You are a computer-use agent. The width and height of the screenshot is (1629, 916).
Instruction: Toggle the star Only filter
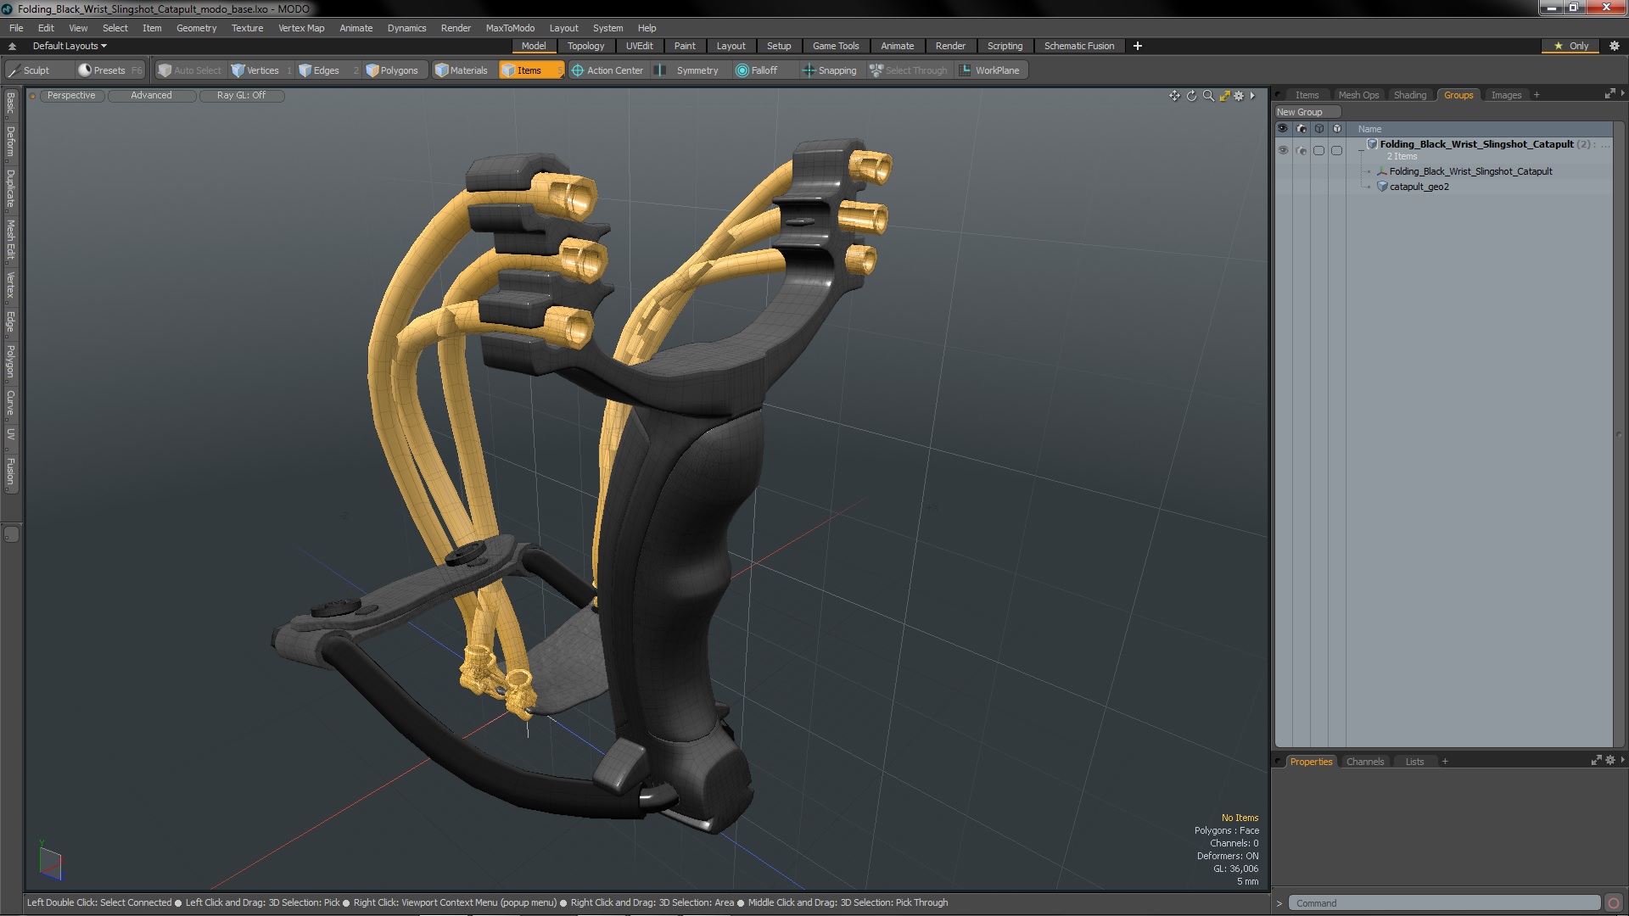point(1571,46)
